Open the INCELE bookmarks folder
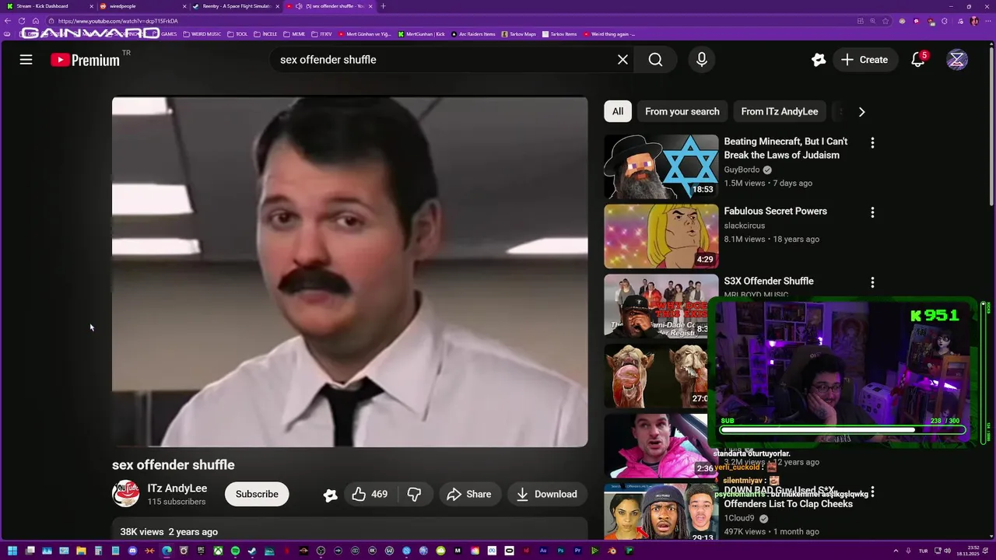Screen dimensions: 996x560 265,34
